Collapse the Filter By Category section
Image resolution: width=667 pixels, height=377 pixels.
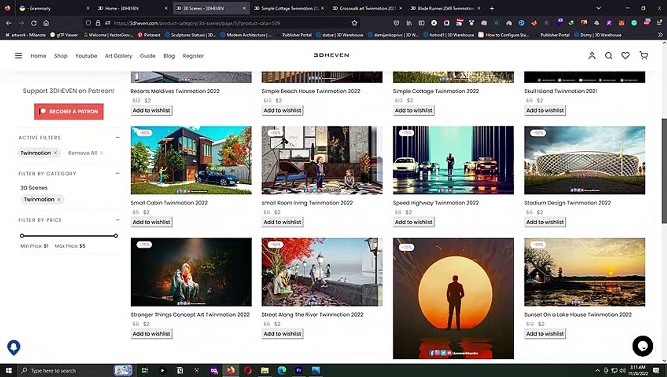point(117,173)
